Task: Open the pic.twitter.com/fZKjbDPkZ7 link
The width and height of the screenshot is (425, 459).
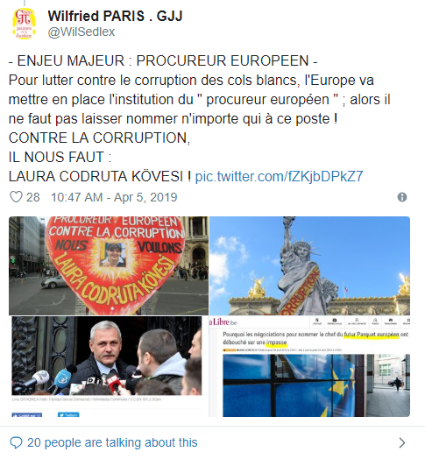Action: click(280, 176)
